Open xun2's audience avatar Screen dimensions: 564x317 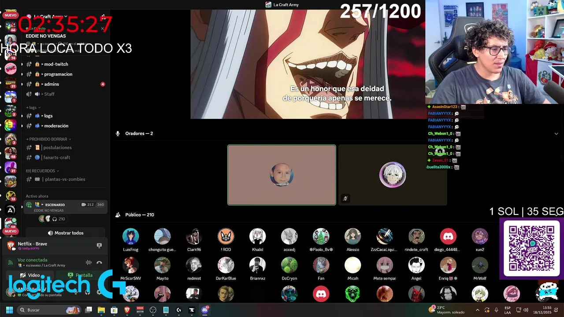pyautogui.click(x=480, y=236)
